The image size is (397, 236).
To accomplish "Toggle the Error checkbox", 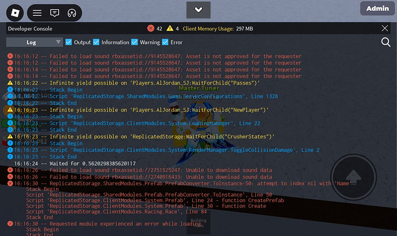I will (x=165, y=42).
